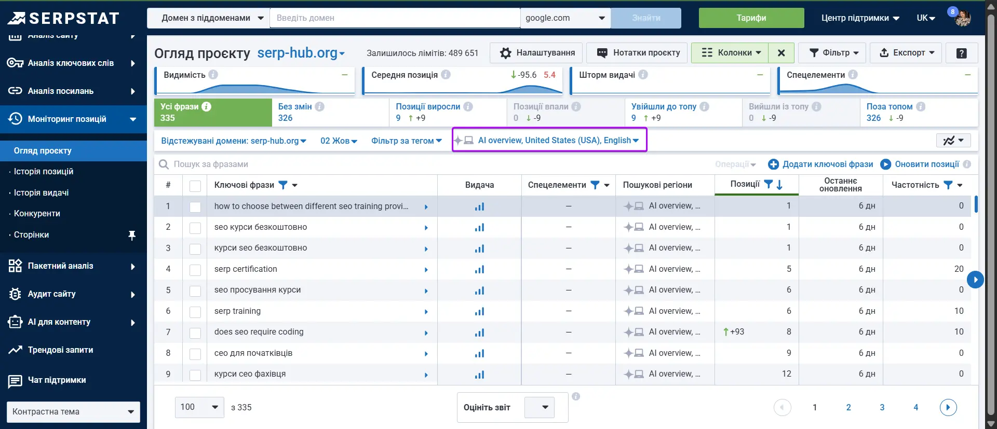Viewport: 997px width, 429px height.
Task: Unpin the Сторінки sidebar pin icon
Action: click(132, 236)
